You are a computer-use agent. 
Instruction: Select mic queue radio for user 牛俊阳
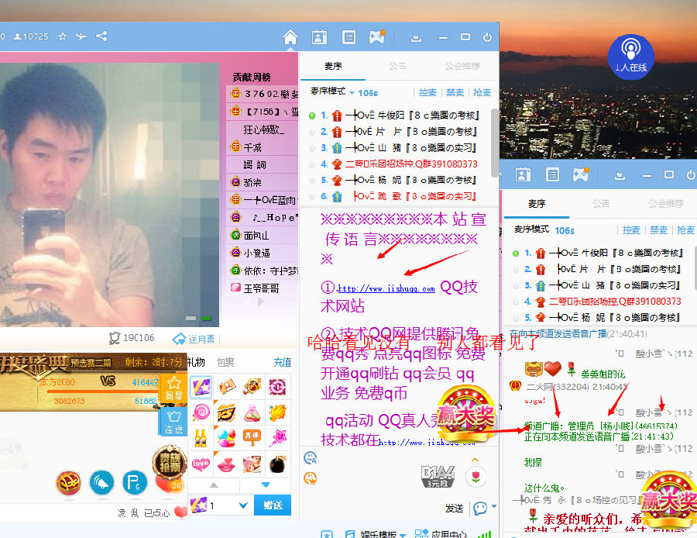pos(312,116)
